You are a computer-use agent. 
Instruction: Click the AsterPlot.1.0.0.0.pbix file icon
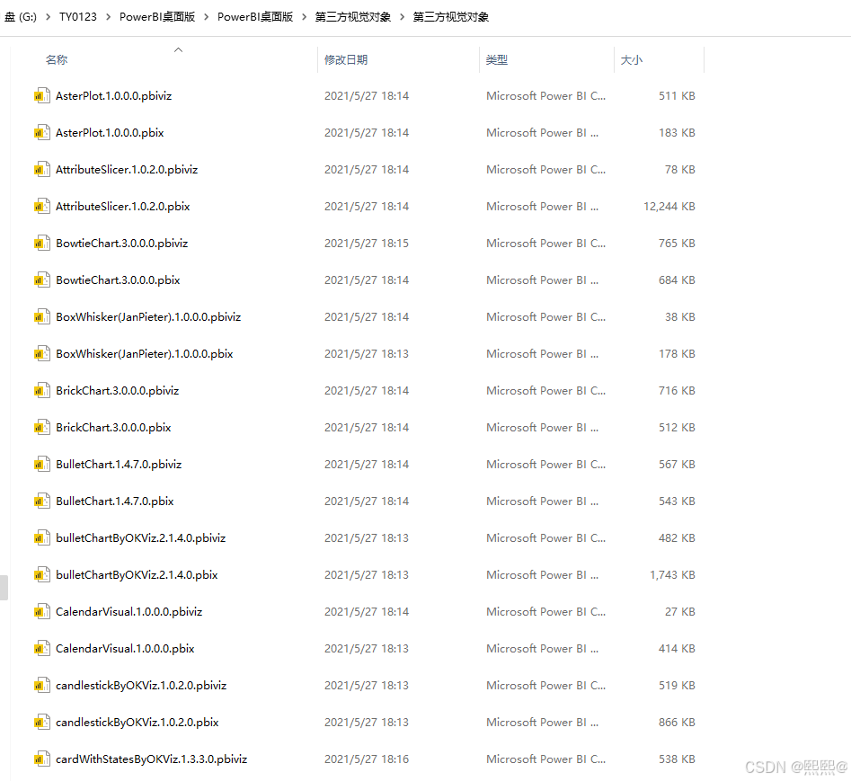42,133
